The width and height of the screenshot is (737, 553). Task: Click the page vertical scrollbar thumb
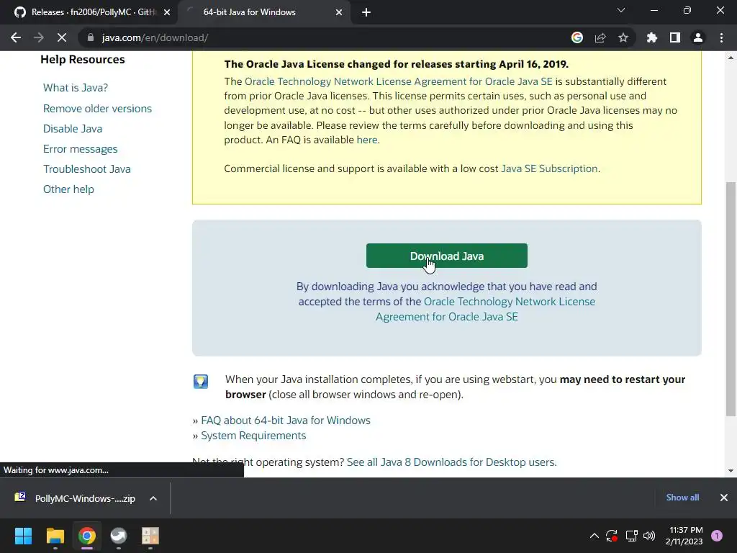coord(731,299)
